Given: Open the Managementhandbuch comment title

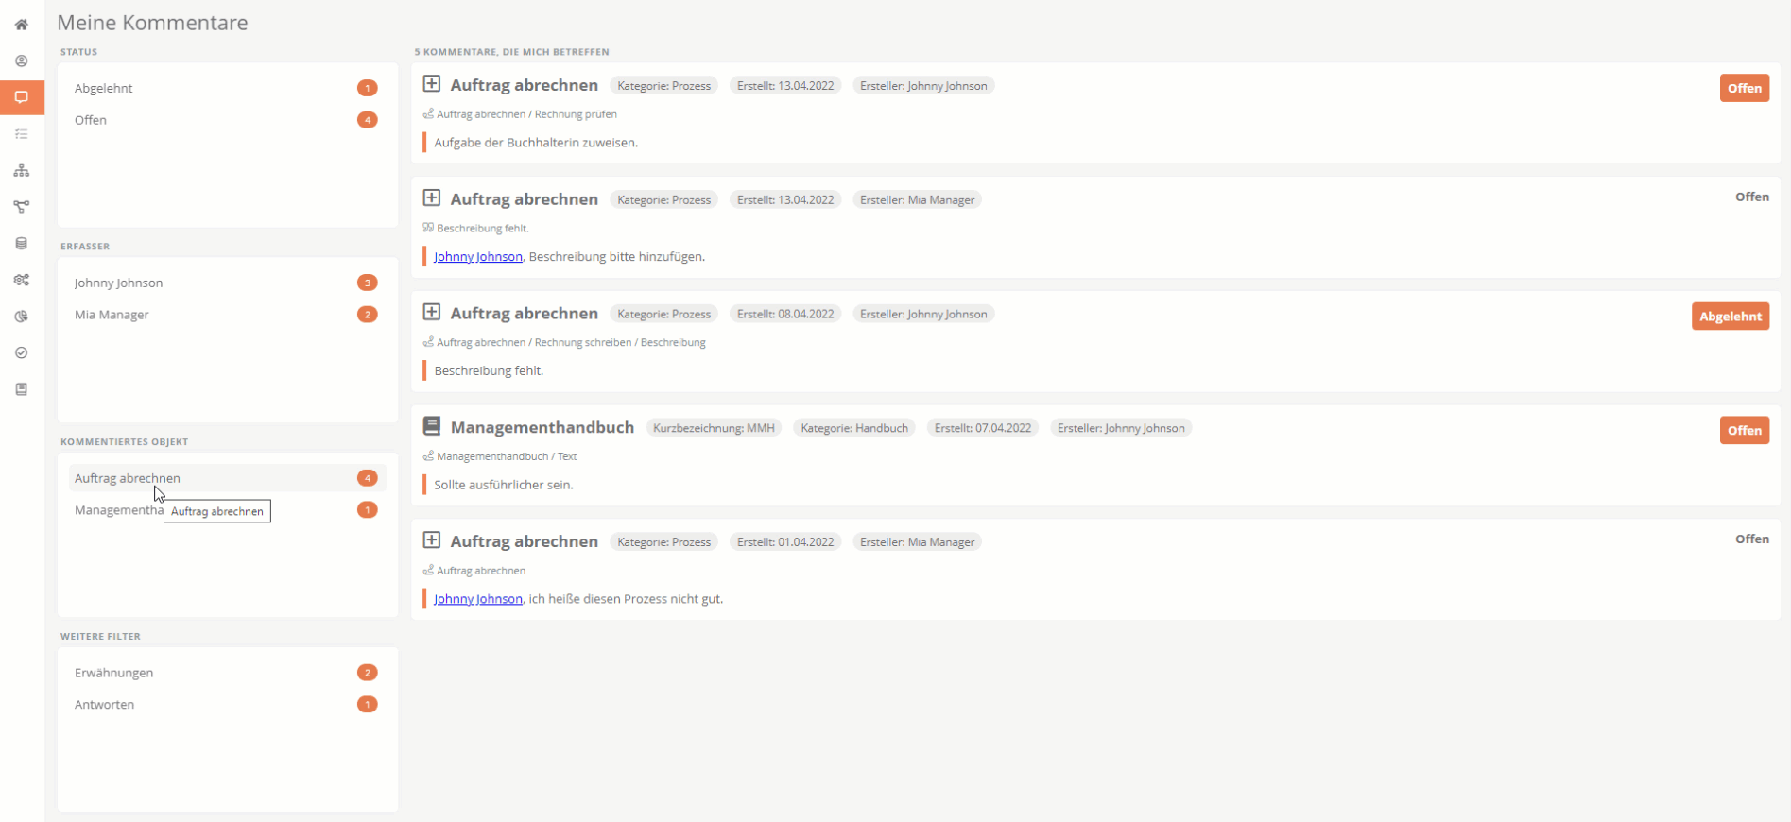Looking at the screenshot, I should coord(542,427).
